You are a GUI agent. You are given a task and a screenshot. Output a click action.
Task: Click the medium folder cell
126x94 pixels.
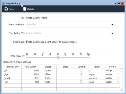click(97, 78)
